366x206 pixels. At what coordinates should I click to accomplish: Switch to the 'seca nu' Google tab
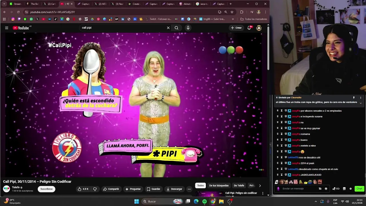pos(202,4)
